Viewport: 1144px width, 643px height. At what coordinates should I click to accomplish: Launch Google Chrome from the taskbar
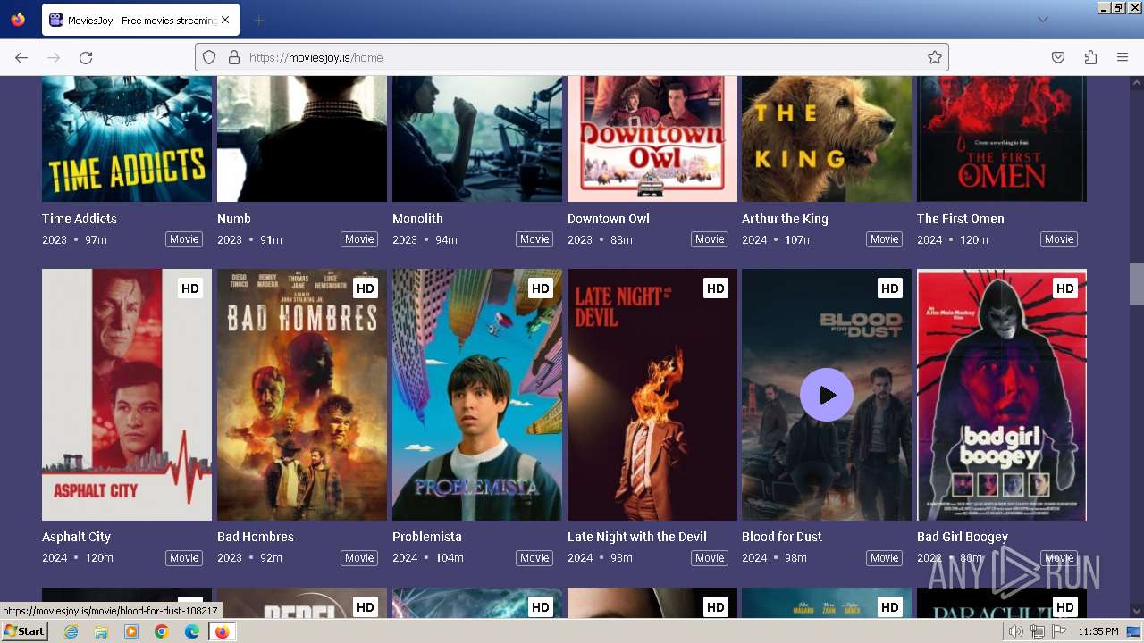point(162,631)
